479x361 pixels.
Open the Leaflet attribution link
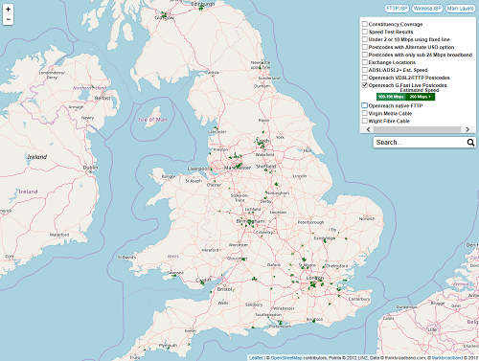pyautogui.click(x=256, y=358)
